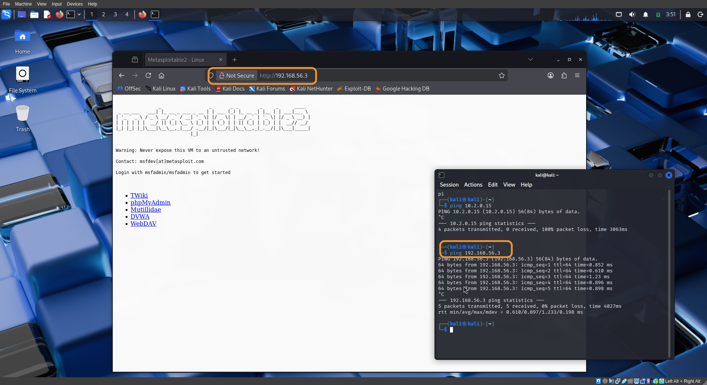The height and width of the screenshot is (385, 707).
Task: Open the Google Hacking DB bookmark
Action: coord(402,89)
